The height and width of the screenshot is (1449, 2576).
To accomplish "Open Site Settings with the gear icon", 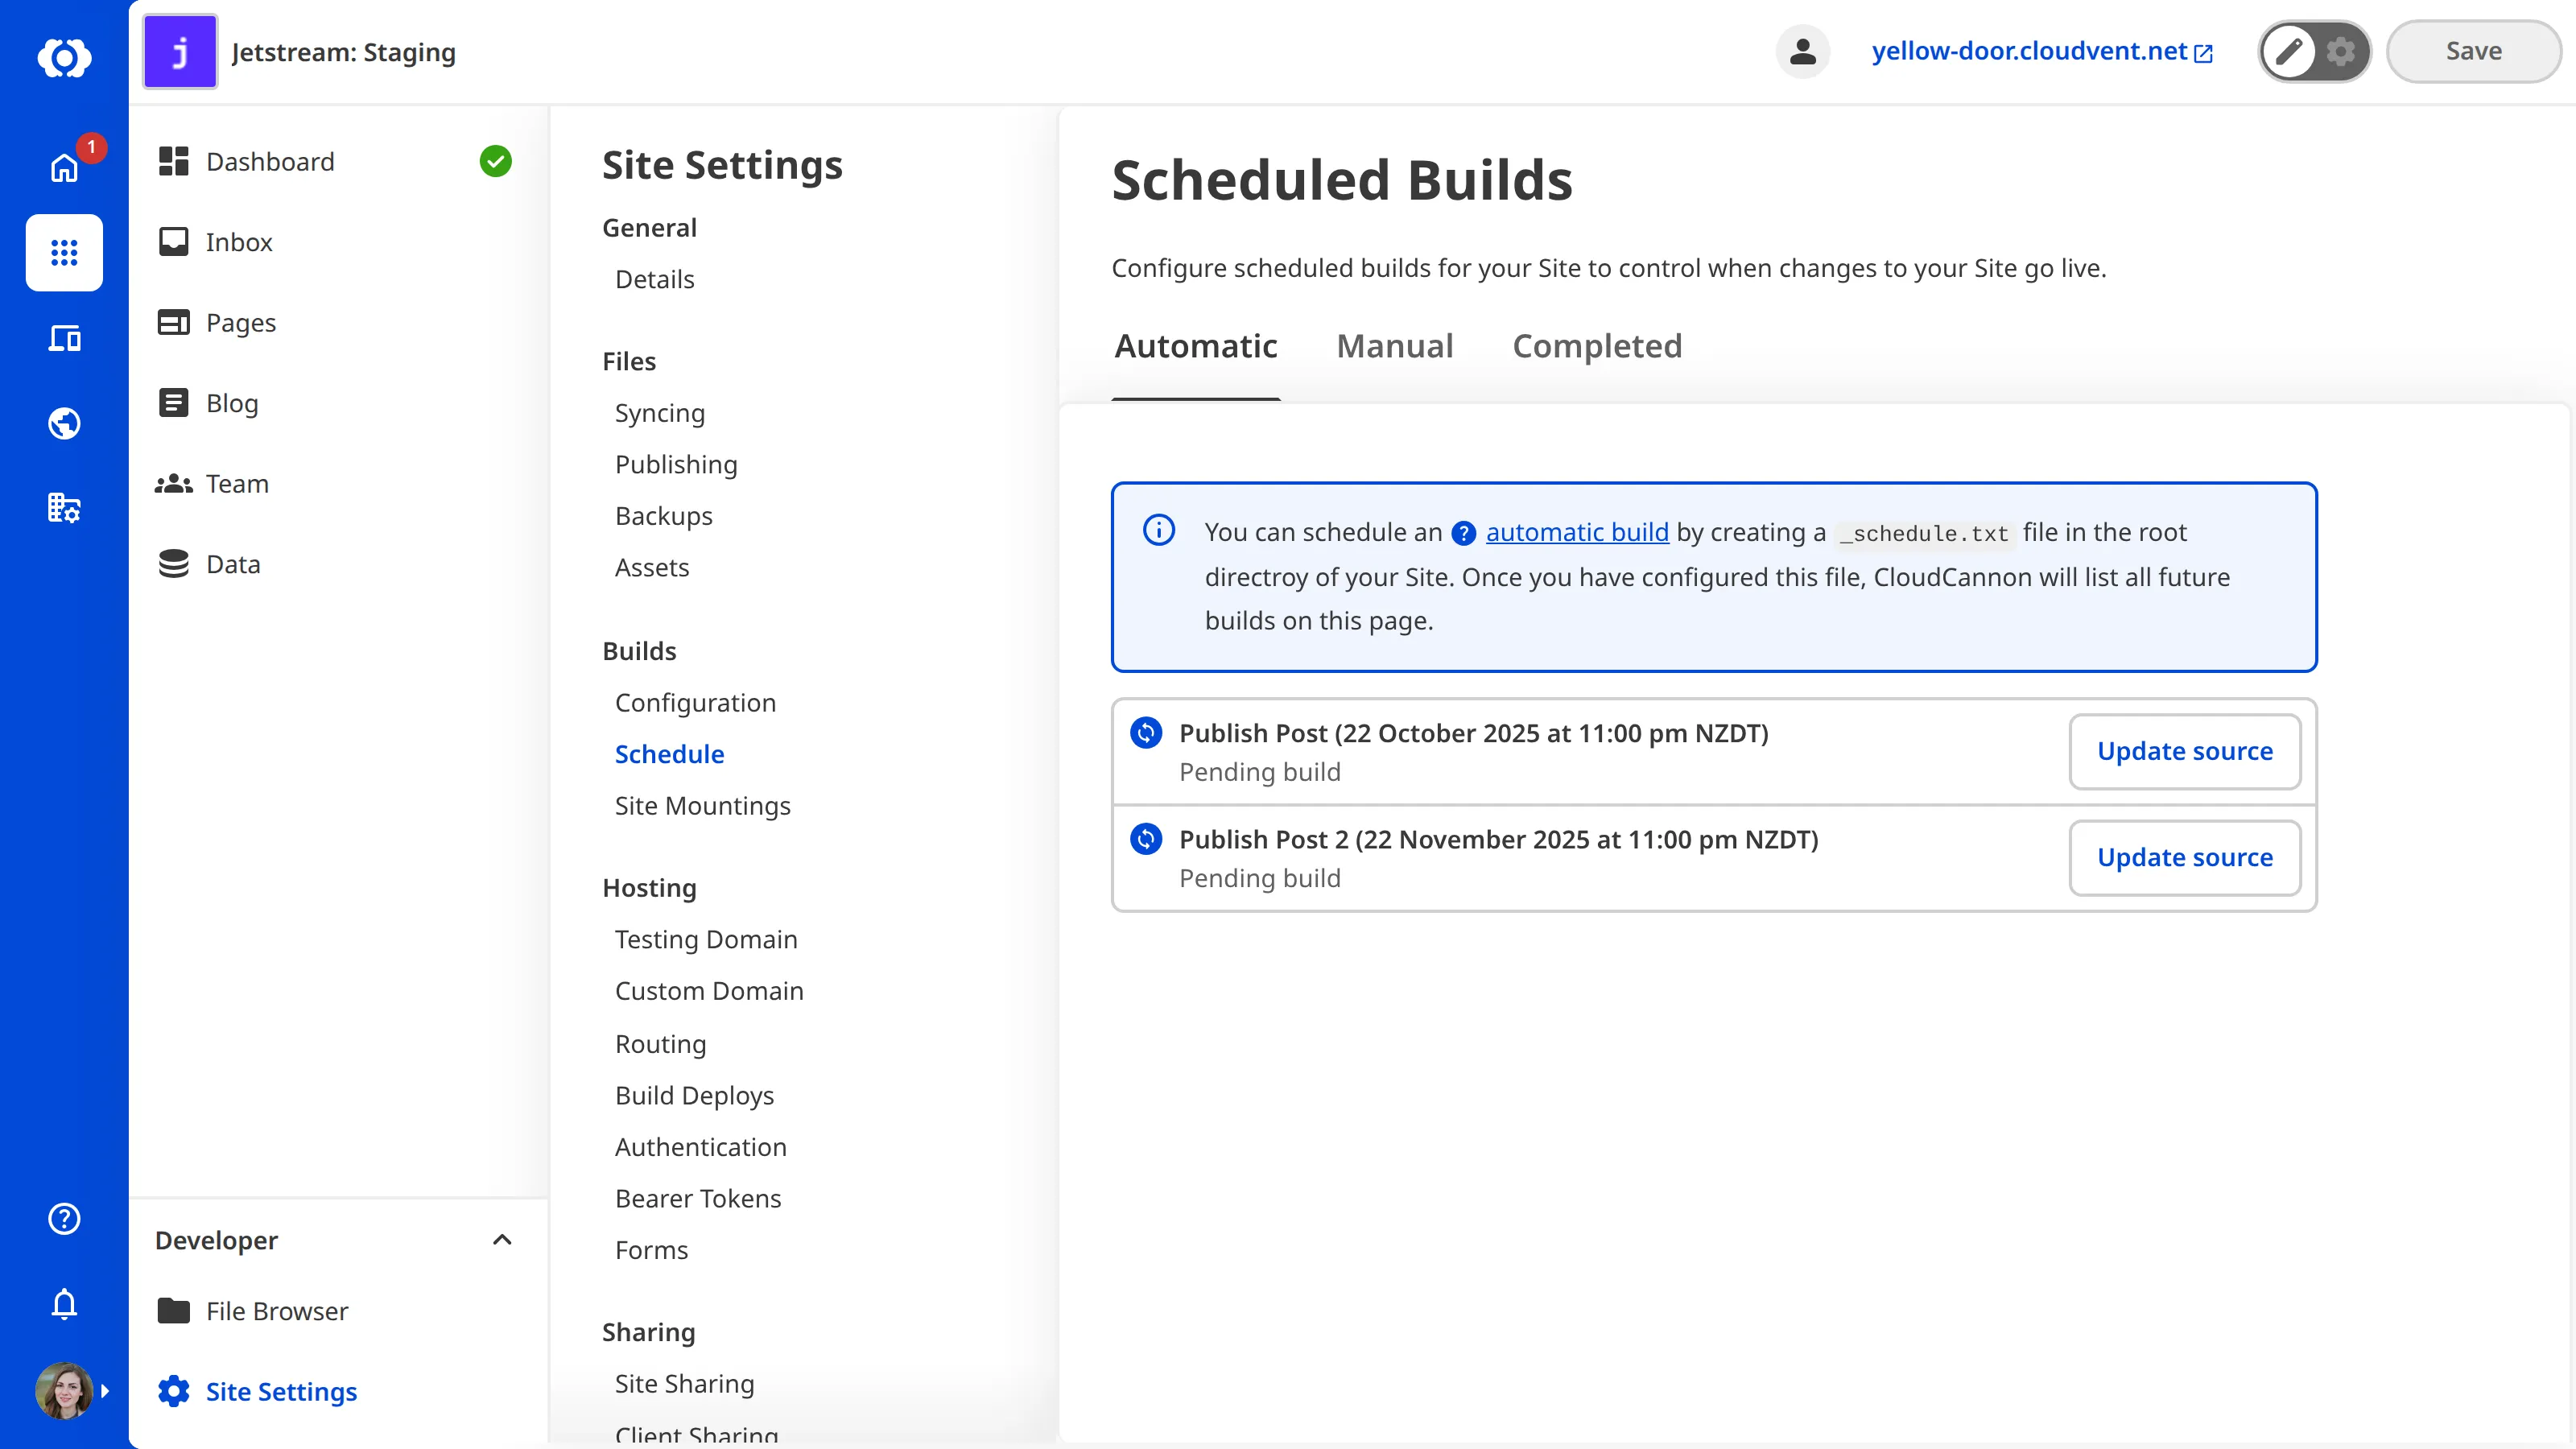I will (257, 1391).
